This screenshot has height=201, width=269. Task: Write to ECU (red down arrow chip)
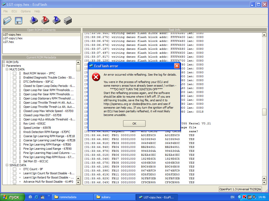tap(45, 20)
